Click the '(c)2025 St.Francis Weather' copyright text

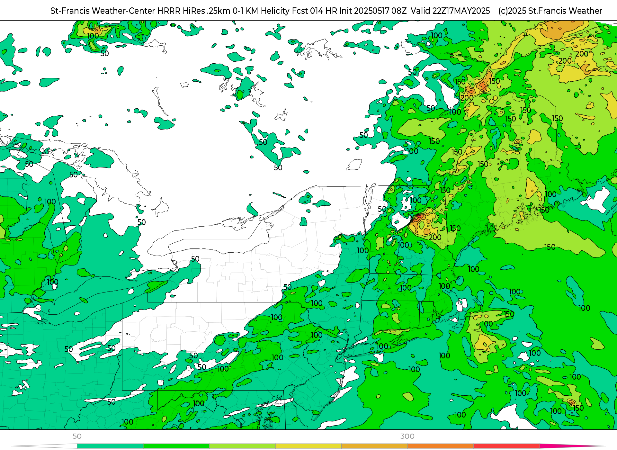pos(550,11)
